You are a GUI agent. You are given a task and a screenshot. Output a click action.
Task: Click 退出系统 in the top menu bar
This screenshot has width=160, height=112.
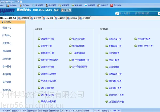116,5
